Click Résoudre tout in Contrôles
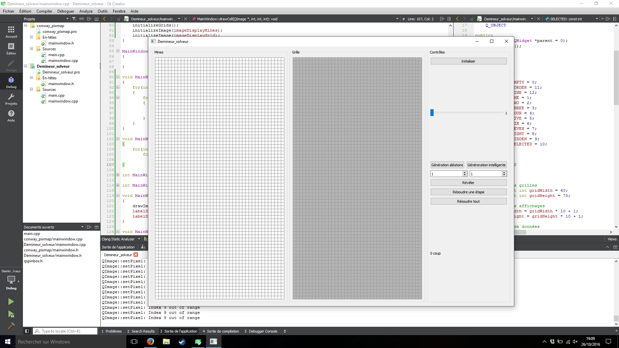 pyautogui.click(x=468, y=201)
